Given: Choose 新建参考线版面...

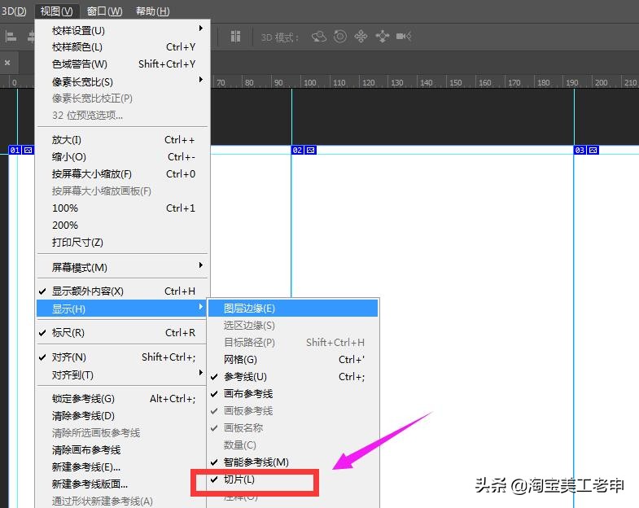Looking at the screenshot, I should click(x=123, y=484).
